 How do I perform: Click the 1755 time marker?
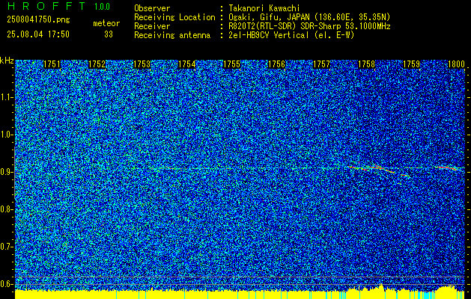point(232,64)
